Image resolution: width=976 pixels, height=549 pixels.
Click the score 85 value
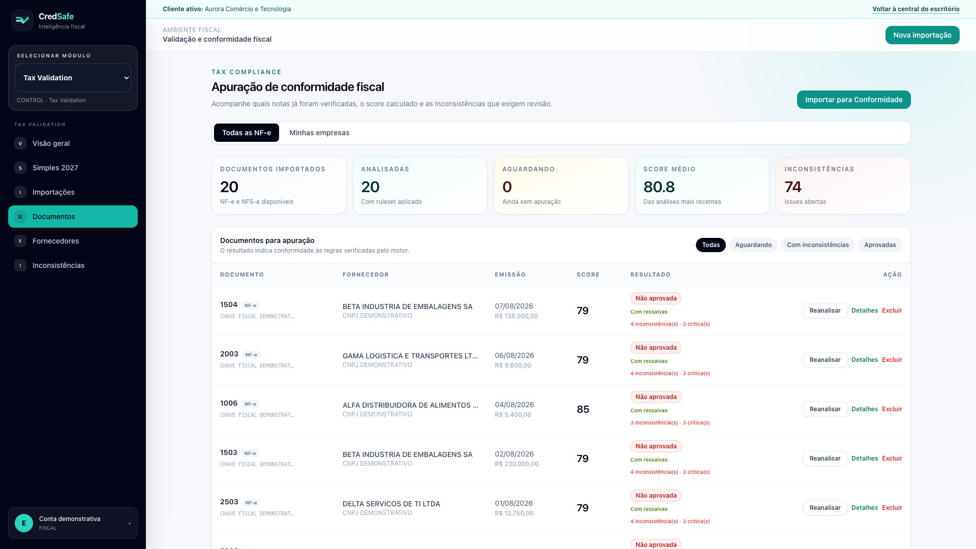pos(583,409)
